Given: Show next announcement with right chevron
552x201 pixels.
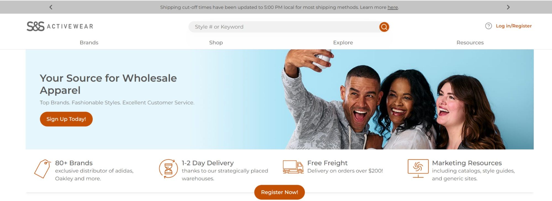Looking at the screenshot, I should tap(508, 7).
